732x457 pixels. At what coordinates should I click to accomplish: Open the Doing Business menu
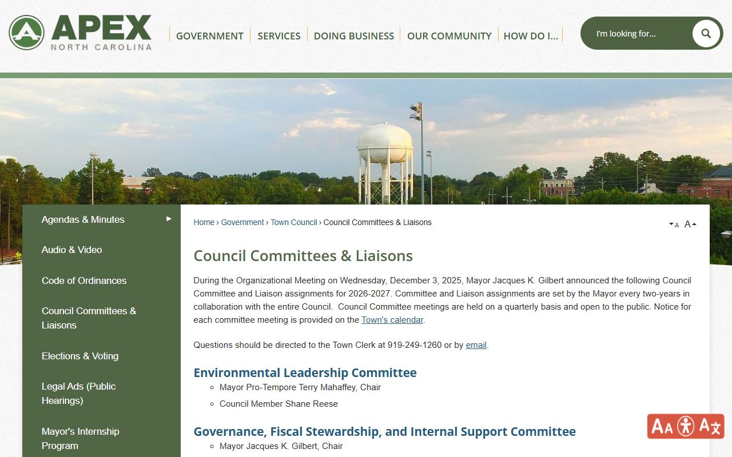pyautogui.click(x=353, y=35)
